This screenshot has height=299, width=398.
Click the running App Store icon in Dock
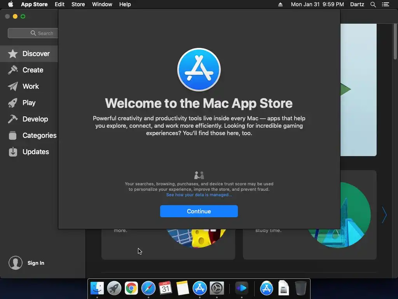click(x=200, y=288)
